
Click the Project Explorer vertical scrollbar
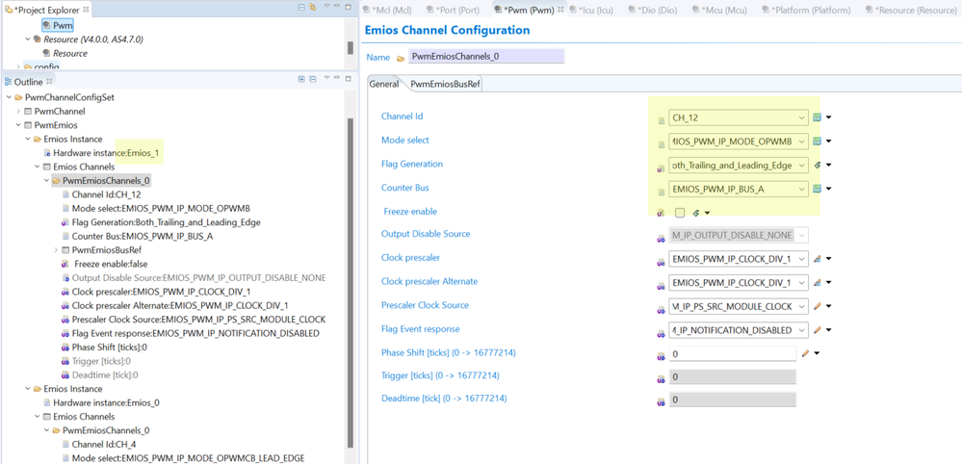tap(351, 48)
